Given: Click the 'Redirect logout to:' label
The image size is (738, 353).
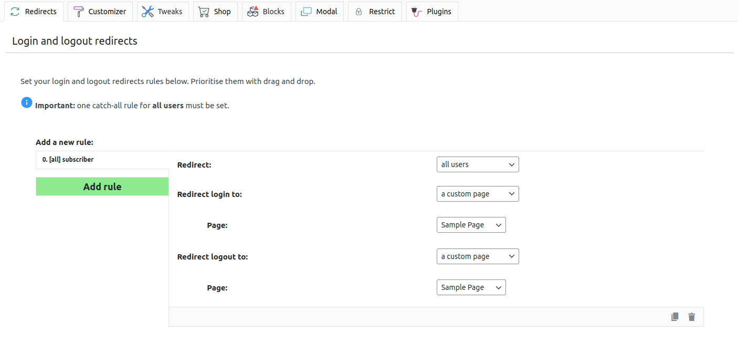Looking at the screenshot, I should [213, 257].
